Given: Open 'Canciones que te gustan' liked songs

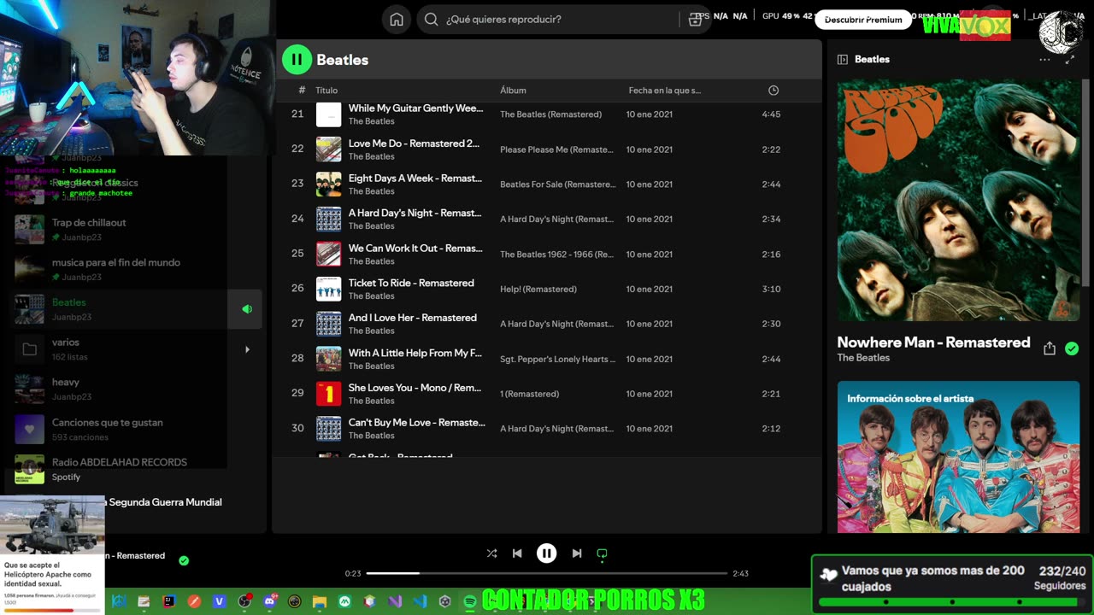Looking at the screenshot, I should pos(108,423).
